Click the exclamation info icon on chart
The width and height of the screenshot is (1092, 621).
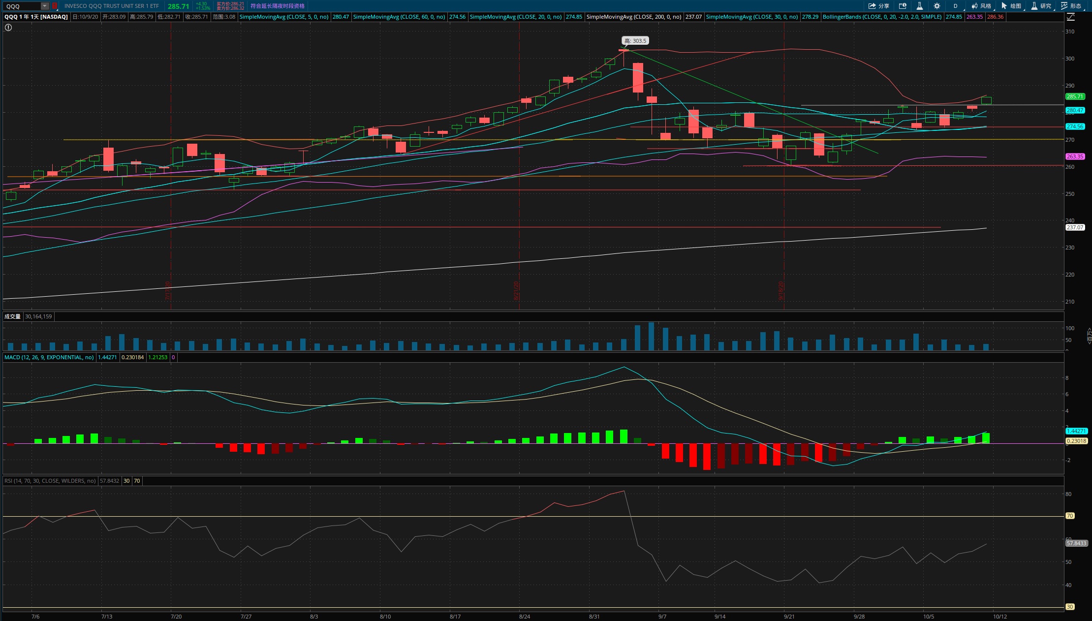click(x=8, y=28)
